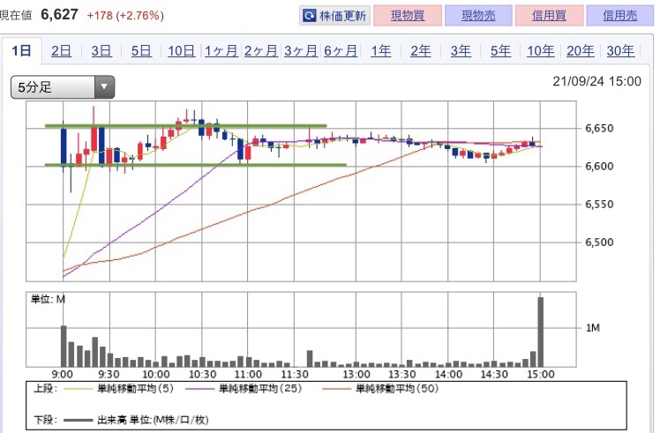Click the 13:00 time axis label

click(x=356, y=374)
